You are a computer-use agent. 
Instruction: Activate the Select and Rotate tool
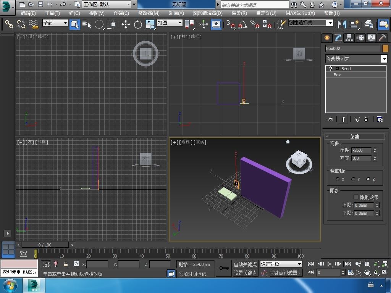click(138, 24)
